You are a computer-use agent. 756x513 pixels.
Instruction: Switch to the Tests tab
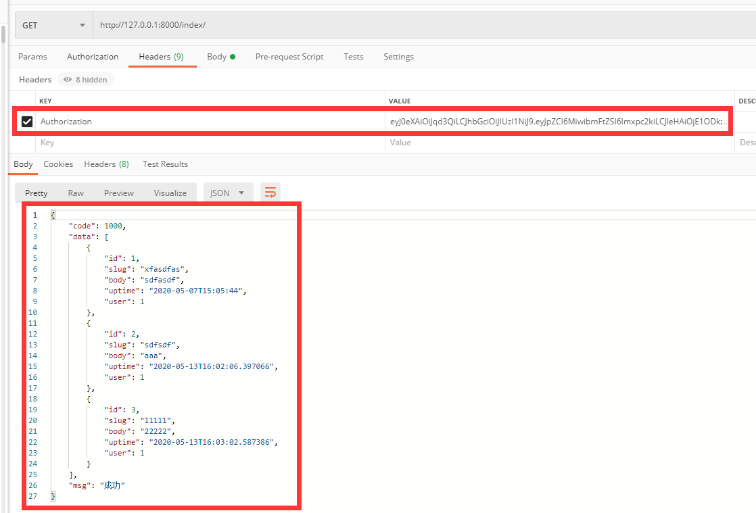coord(353,57)
